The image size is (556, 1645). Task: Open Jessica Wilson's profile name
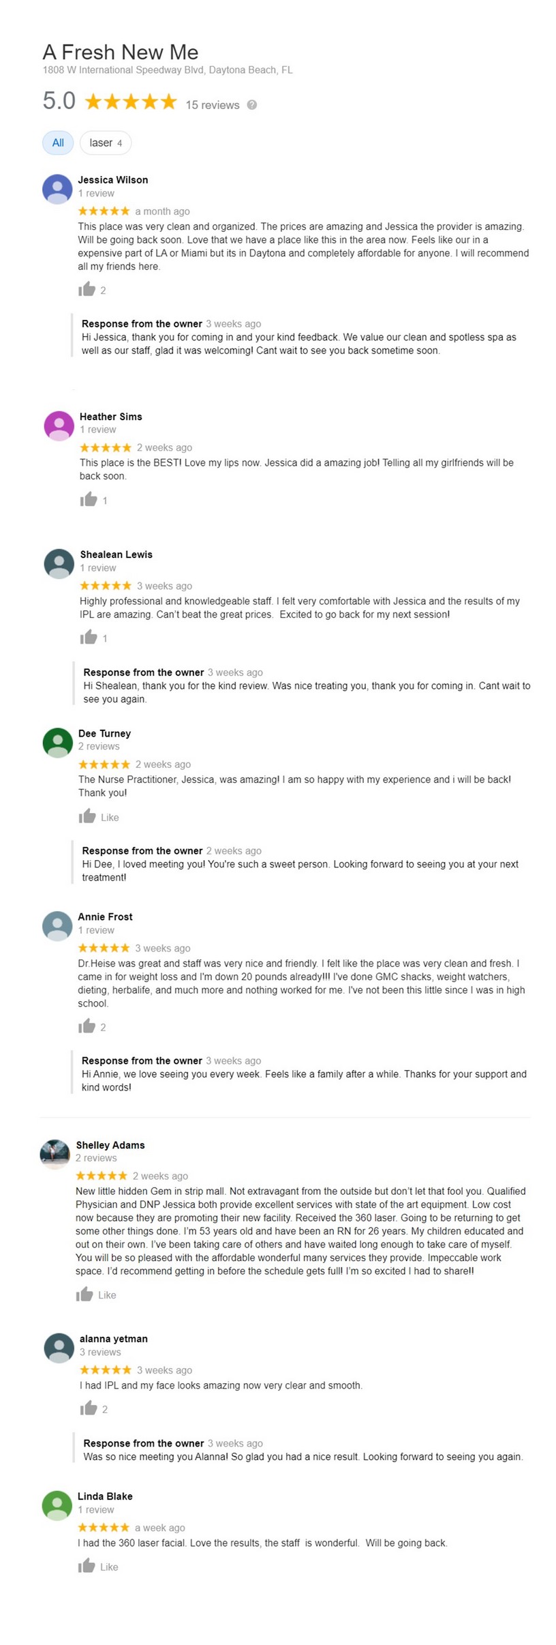[x=112, y=180]
